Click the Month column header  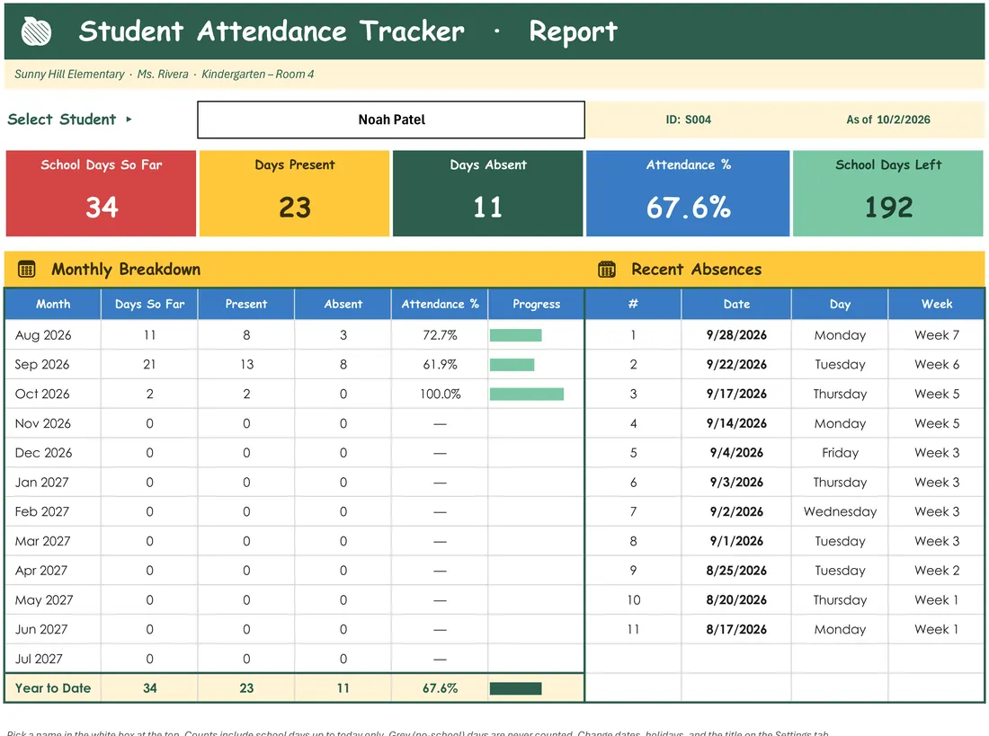(x=53, y=304)
